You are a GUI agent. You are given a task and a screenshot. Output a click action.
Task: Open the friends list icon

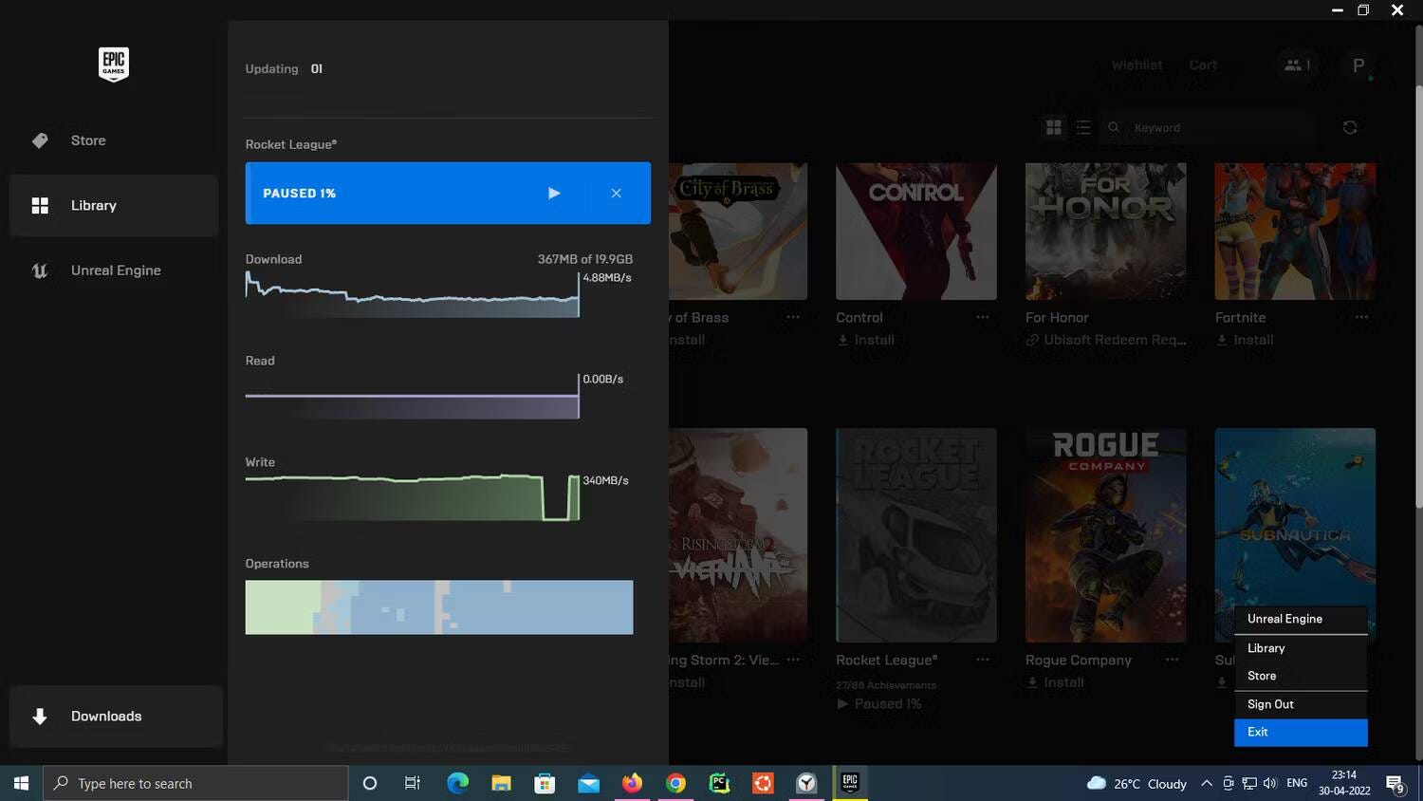coord(1296,65)
